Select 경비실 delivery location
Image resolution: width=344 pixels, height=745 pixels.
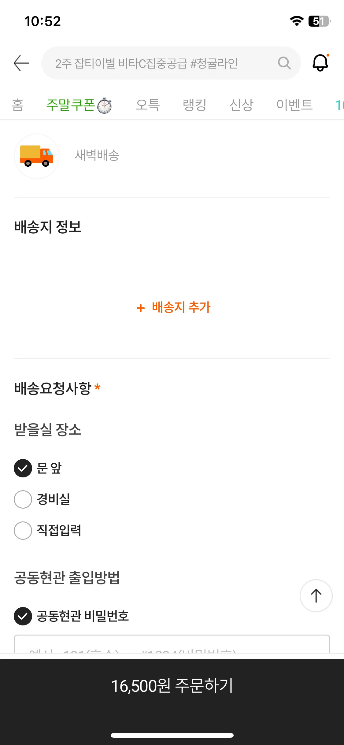click(42, 499)
